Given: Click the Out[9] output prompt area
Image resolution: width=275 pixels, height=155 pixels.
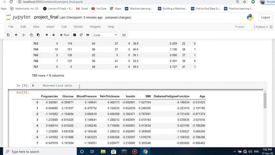Looking at the screenshot, I should pos(22,92).
